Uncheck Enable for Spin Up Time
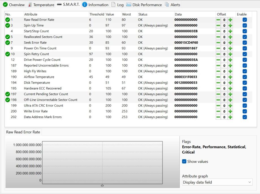The height and width of the screenshot is (194, 260). point(244,25)
